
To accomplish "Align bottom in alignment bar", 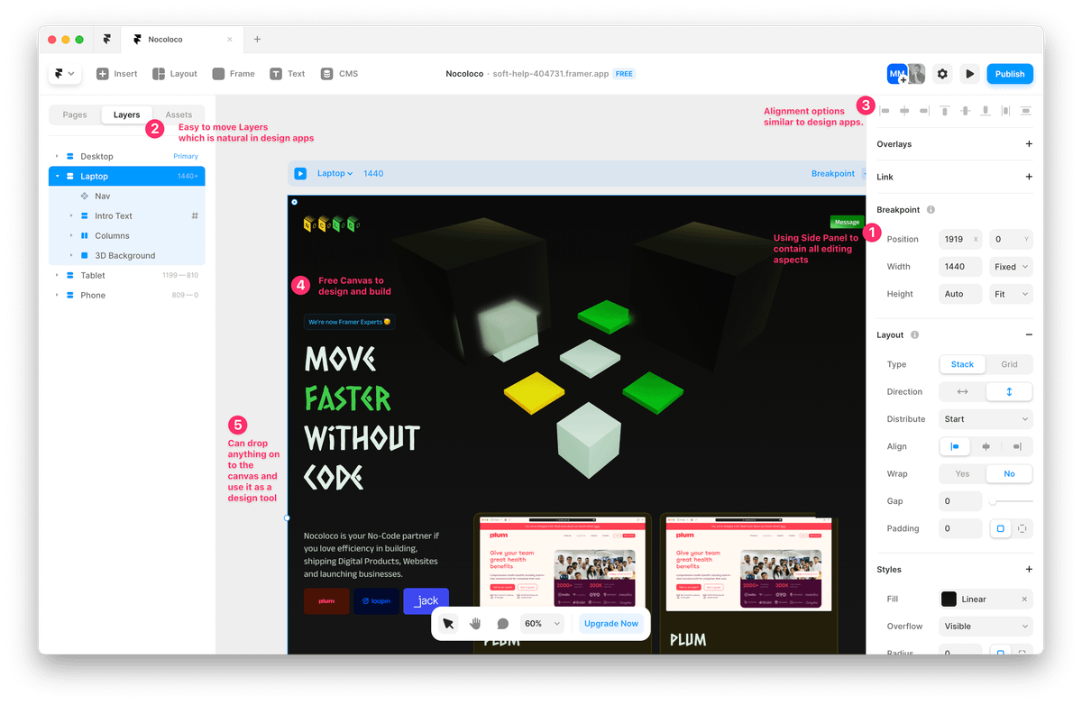I will (986, 111).
